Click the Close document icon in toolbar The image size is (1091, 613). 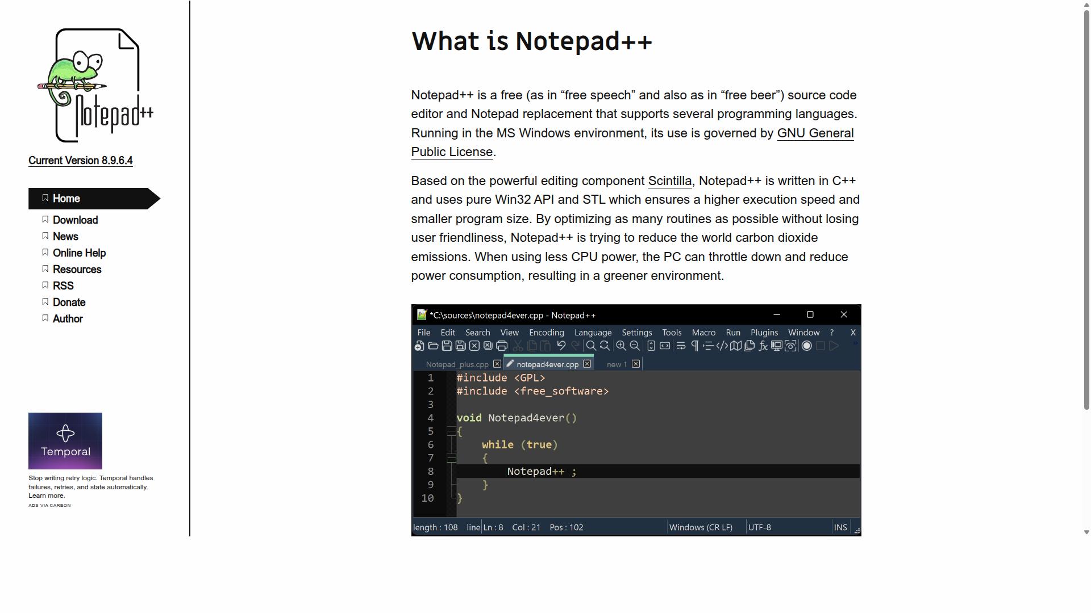pos(474,346)
